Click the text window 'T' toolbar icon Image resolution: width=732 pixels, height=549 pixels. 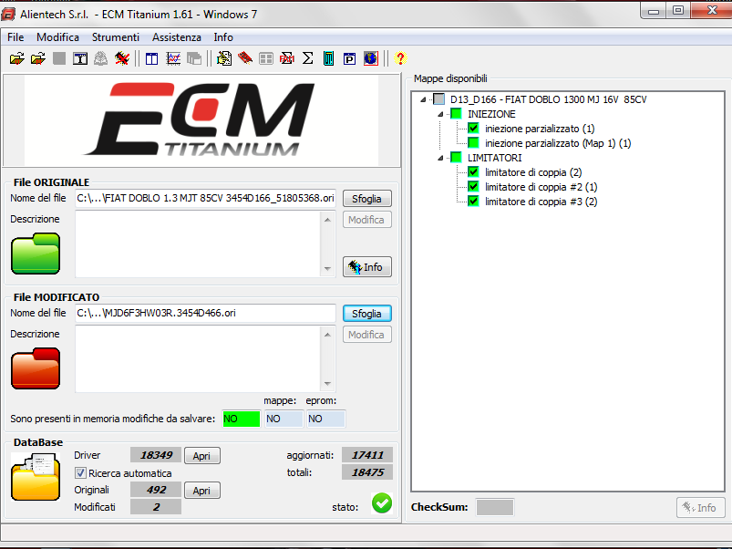point(80,58)
